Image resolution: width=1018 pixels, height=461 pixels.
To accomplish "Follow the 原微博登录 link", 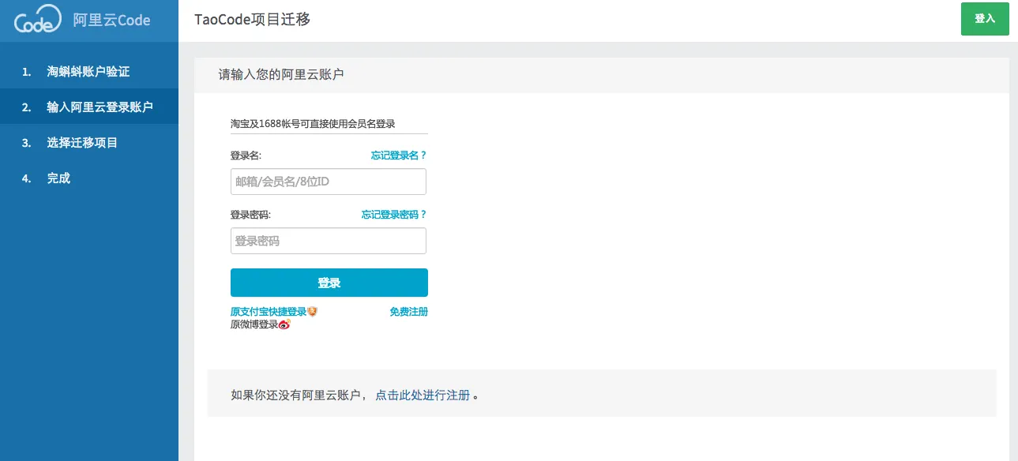I will pyautogui.click(x=254, y=324).
